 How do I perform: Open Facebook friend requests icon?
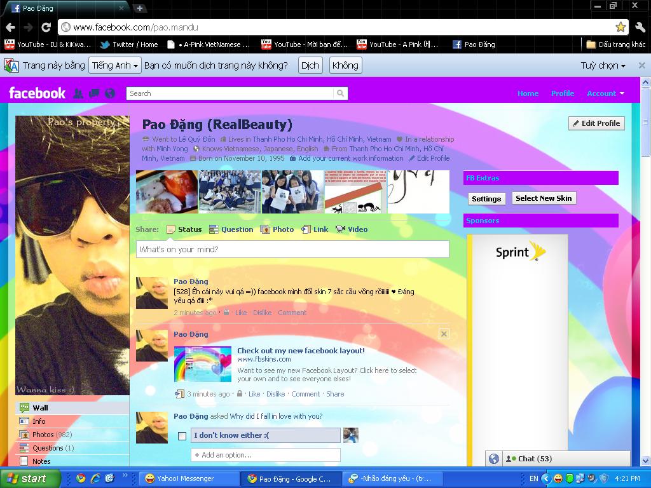click(x=78, y=93)
